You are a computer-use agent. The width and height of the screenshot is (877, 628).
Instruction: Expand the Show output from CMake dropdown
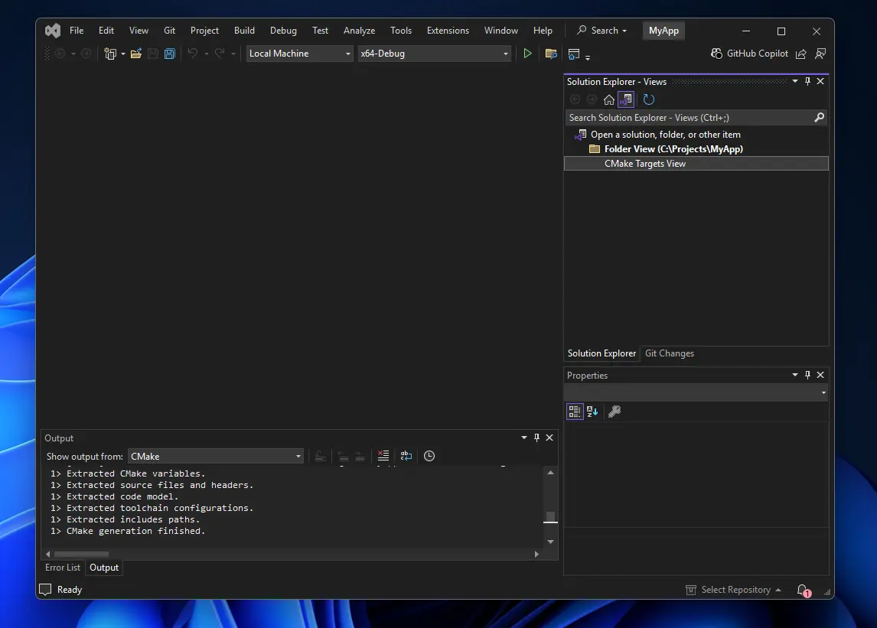[x=216, y=457]
